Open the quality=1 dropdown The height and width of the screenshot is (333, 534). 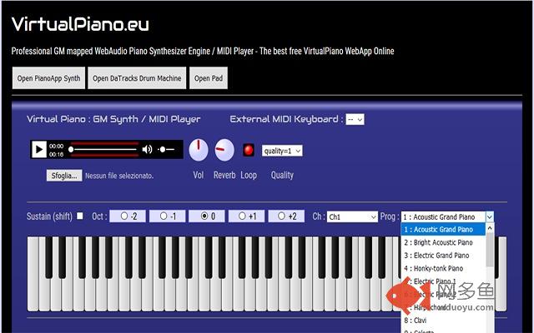coord(282,151)
